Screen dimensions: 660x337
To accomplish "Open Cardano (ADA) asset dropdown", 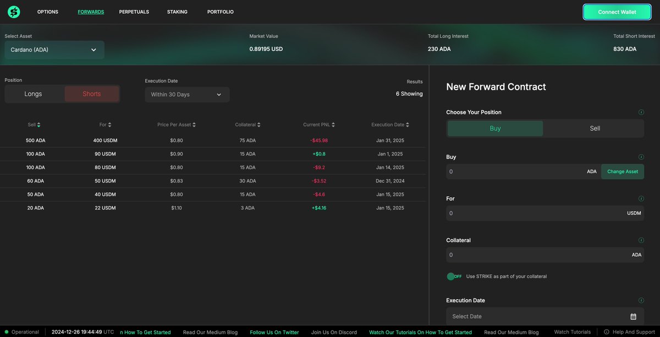I will pos(54,49).
